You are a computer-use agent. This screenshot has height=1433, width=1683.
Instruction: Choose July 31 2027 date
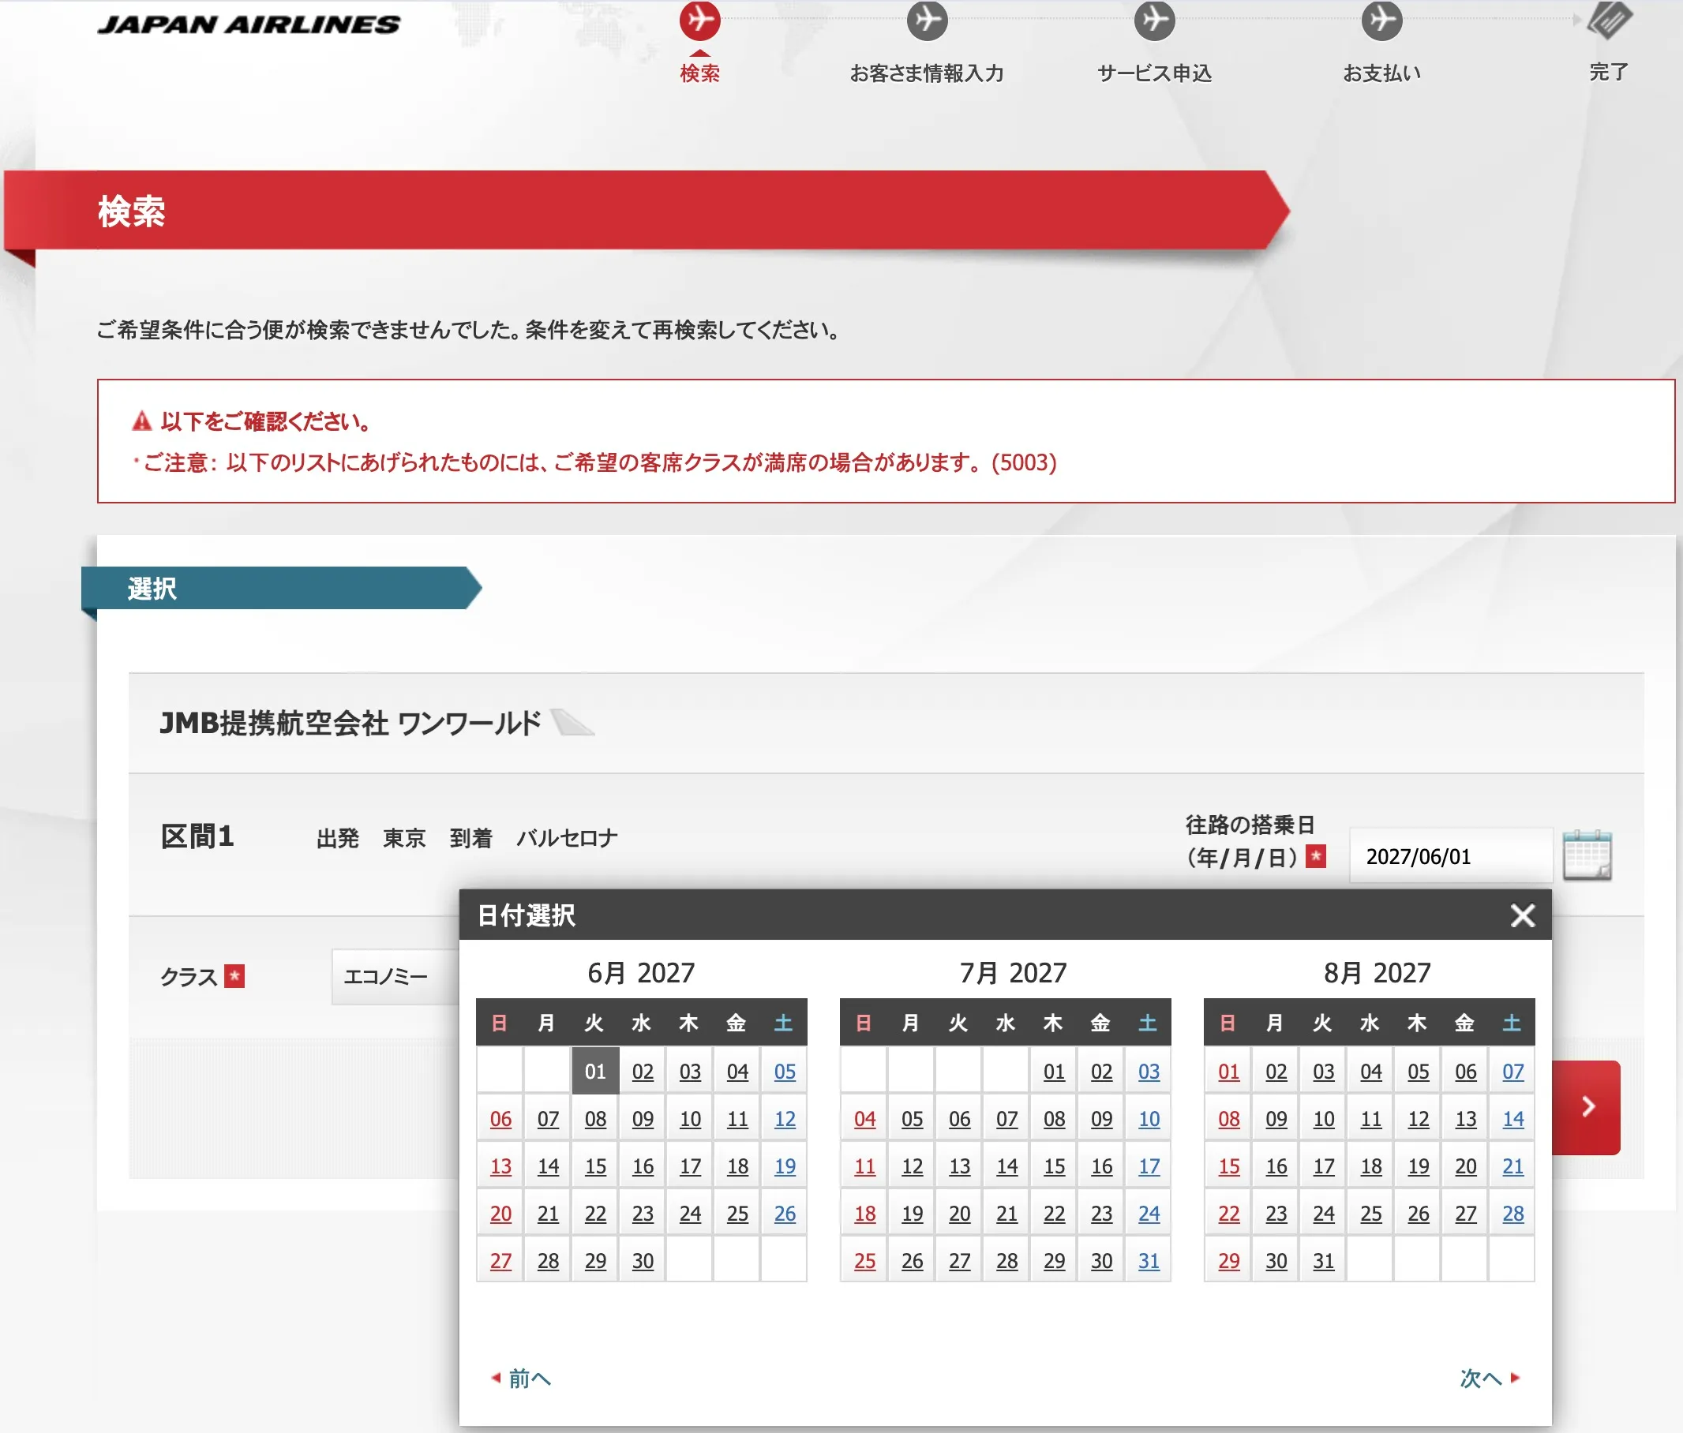click(1149, 1261)
